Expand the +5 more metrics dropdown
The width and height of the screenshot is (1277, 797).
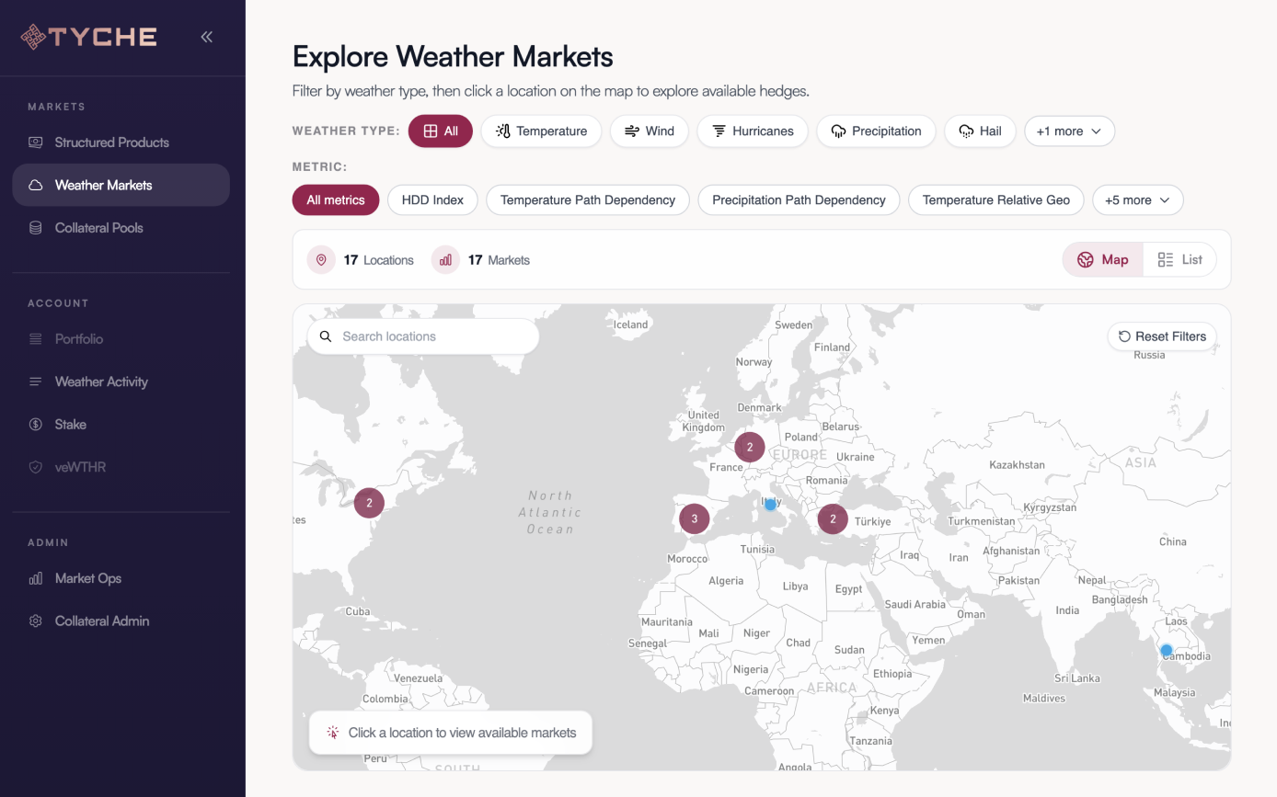[x=1137, y=200]
